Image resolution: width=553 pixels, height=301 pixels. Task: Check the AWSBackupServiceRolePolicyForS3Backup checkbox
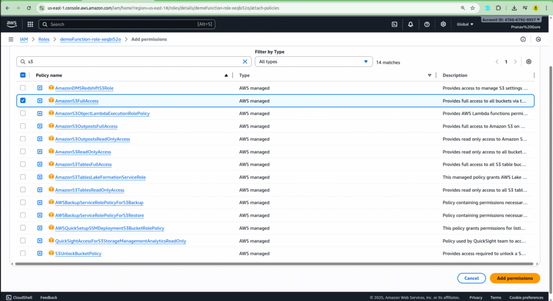click(23, 202)
